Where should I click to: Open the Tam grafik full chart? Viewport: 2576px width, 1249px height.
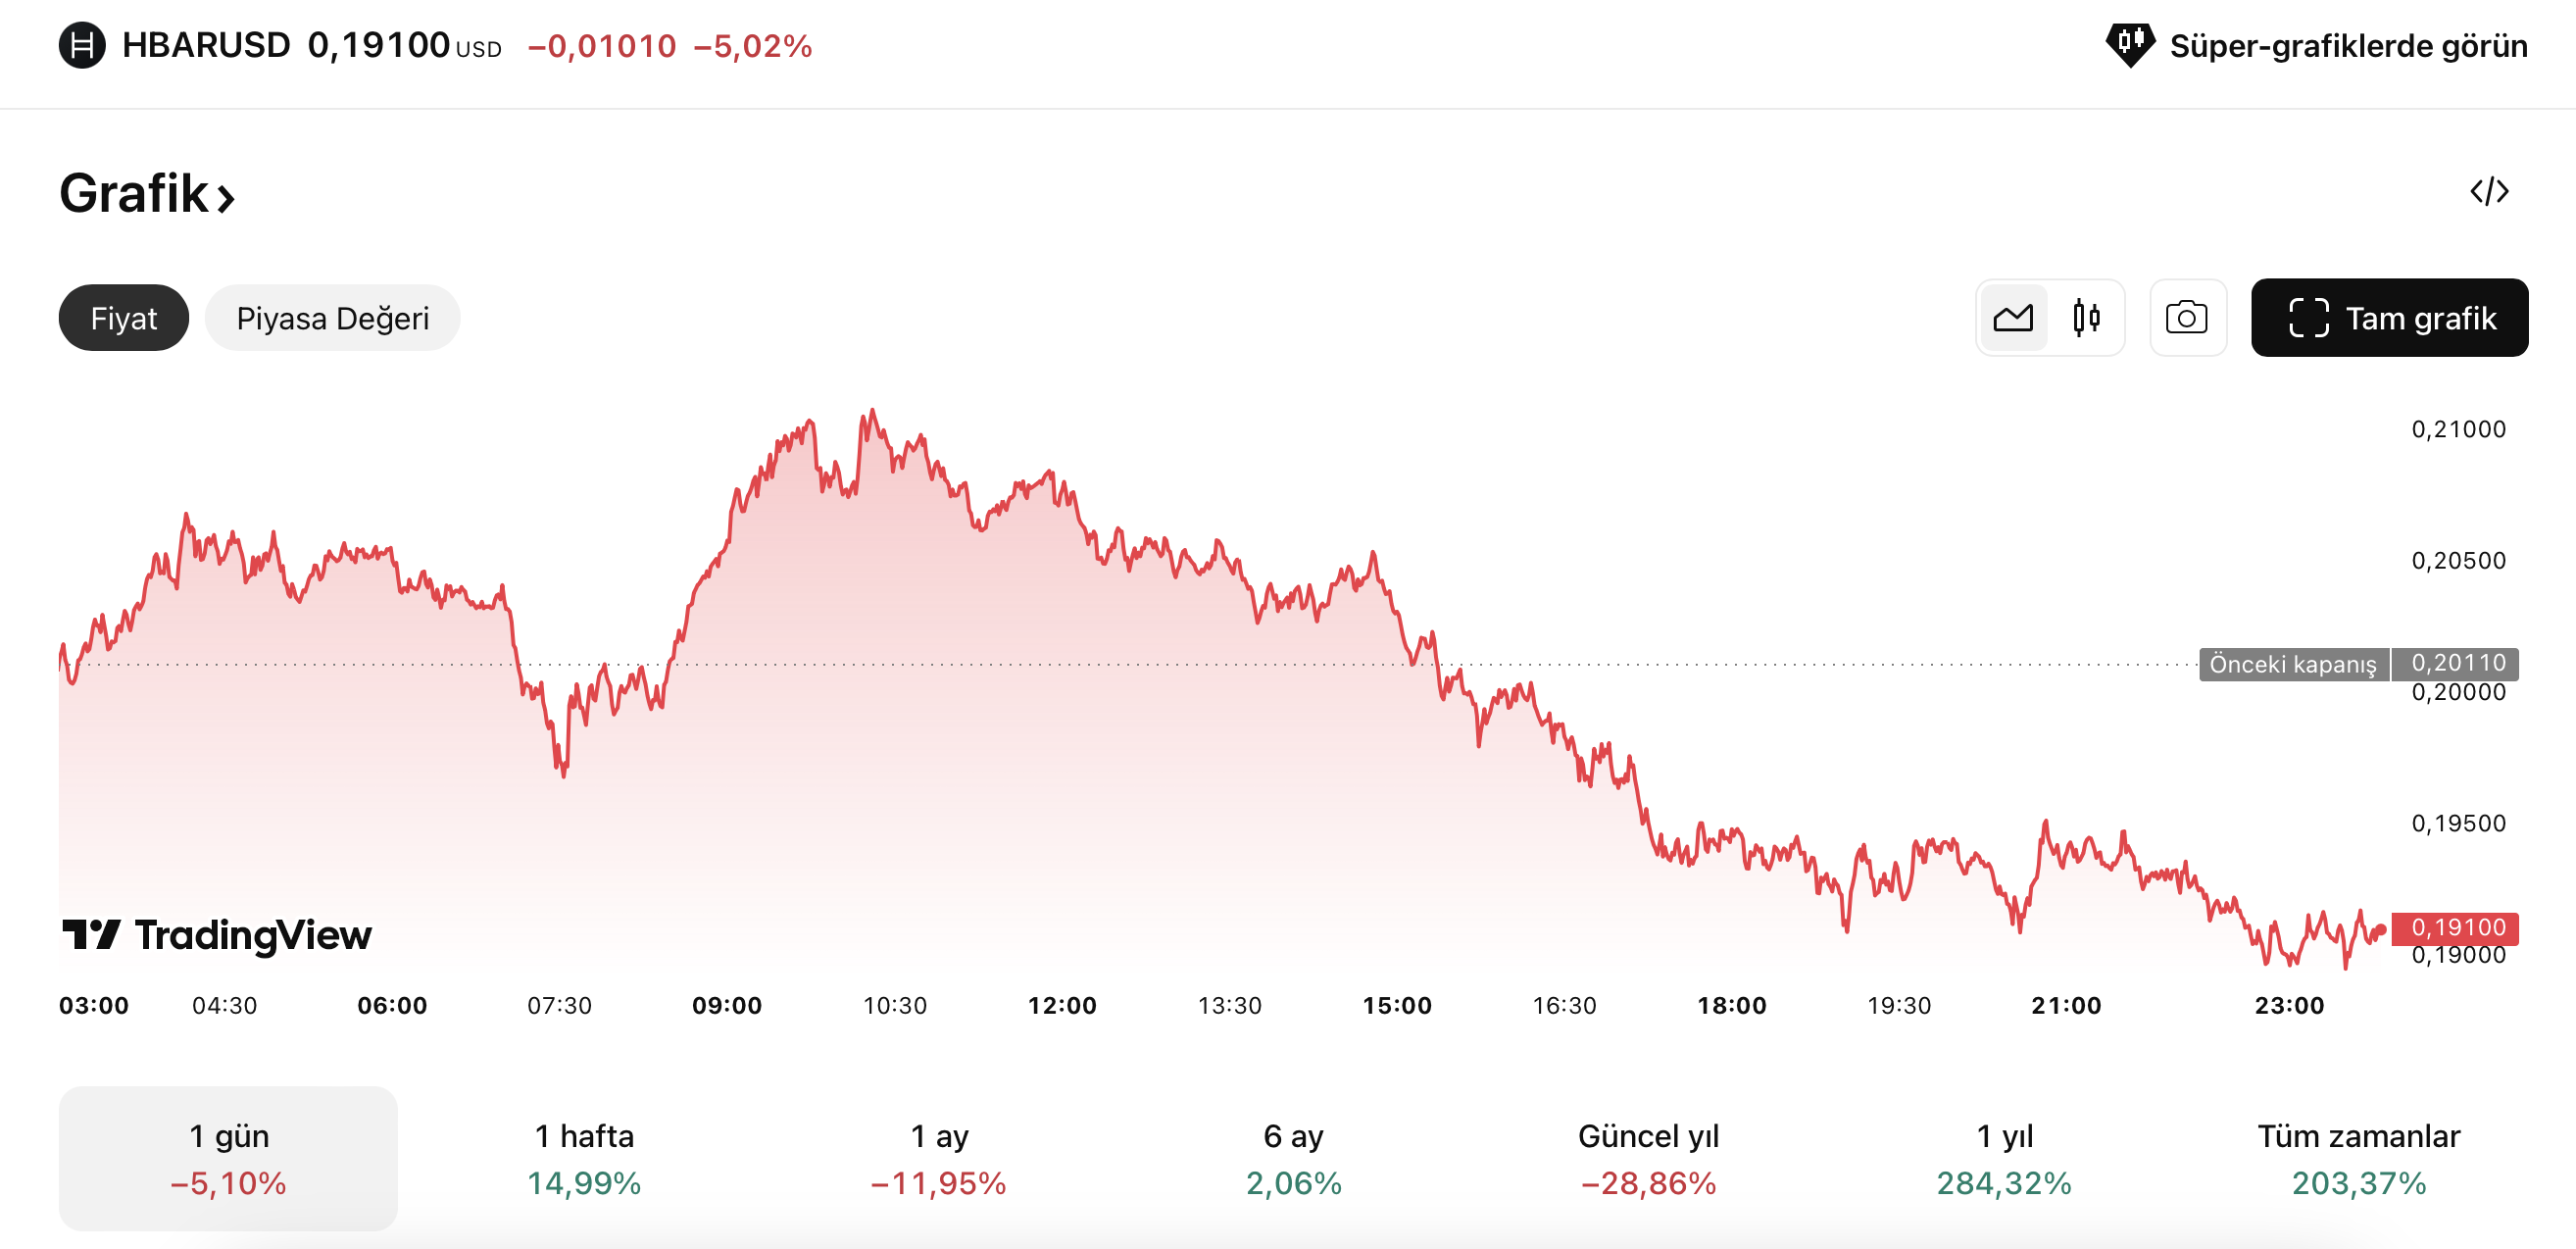click(x=2389, y=318)
